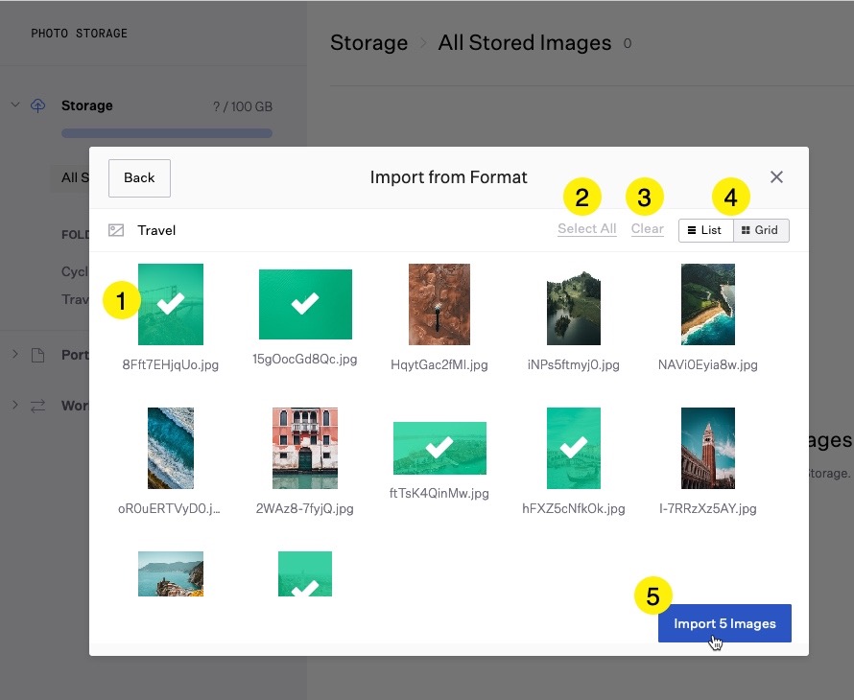Select the HqytGac2fMI.jpg thumbnail
This screenshot has height=700, width=854.
439,304
